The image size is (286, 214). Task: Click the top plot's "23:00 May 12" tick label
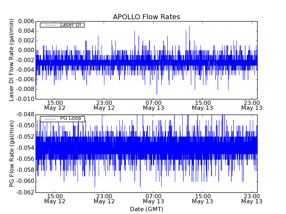(x=104, y=105)
